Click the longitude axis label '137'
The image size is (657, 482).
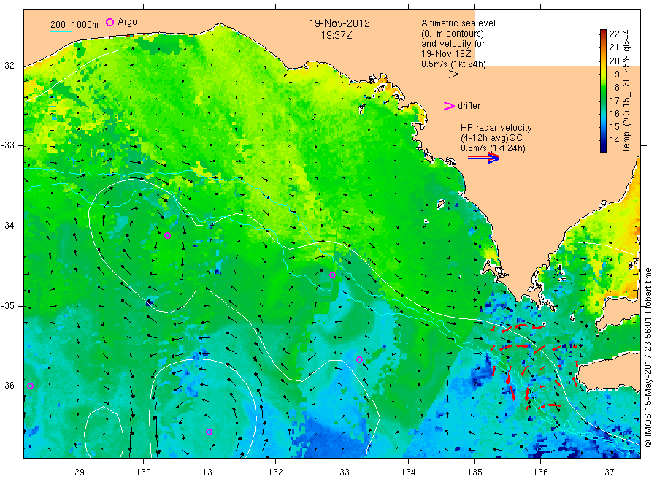(607, 473)
